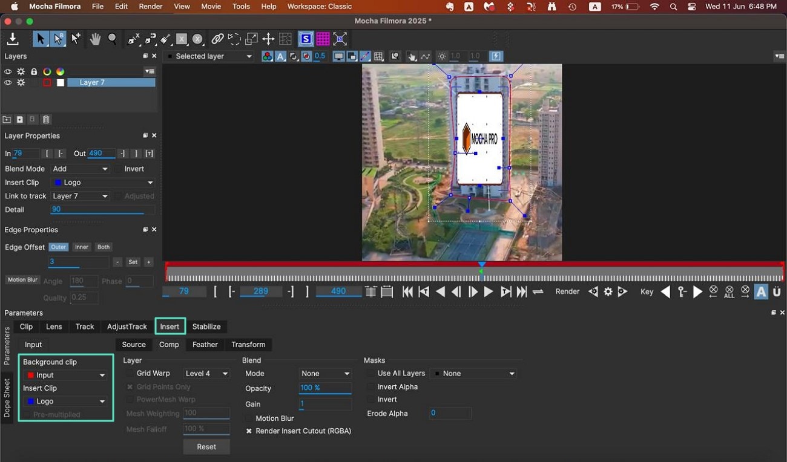
Task: Toggle the tracking cog of Layer 7
Action: click(x=21, y=83)
